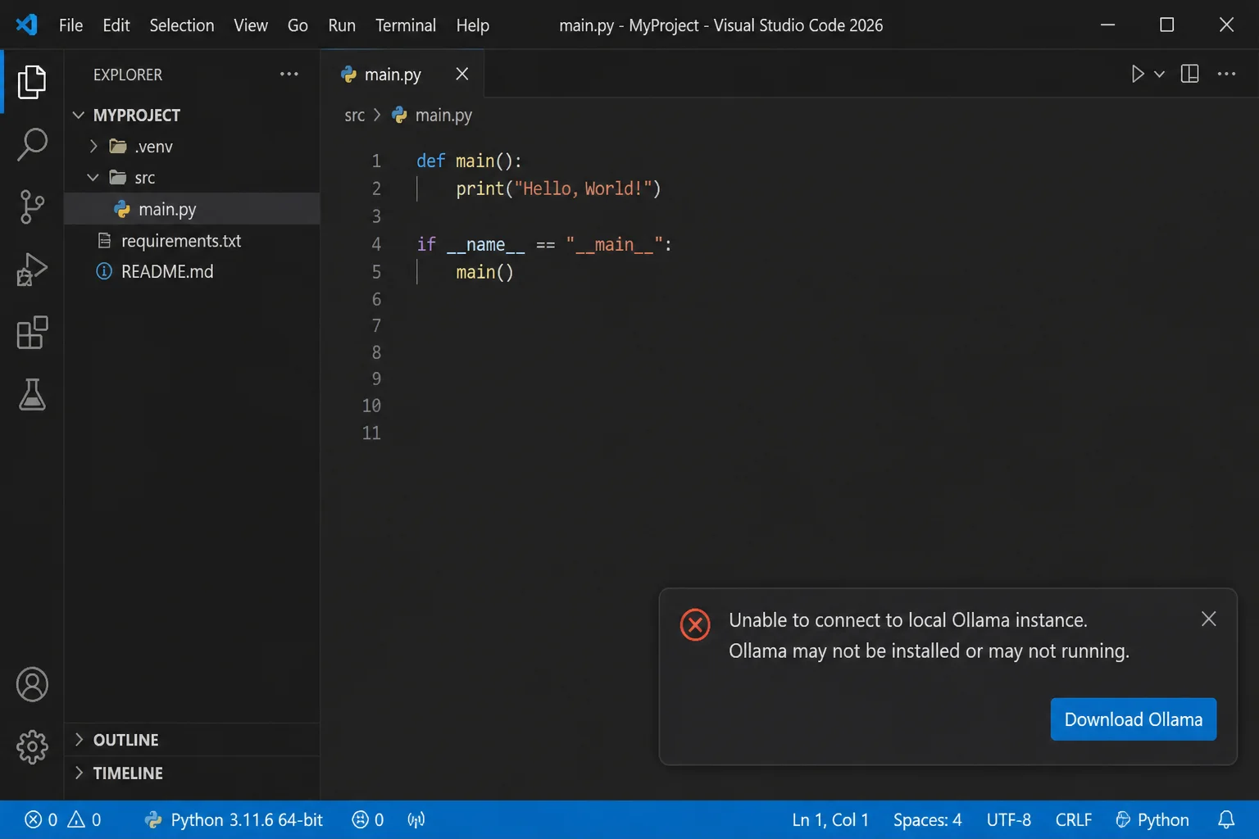Click the broadcast icon in status bar
This screenshot has height=839, width=1259.
point(416,819)
